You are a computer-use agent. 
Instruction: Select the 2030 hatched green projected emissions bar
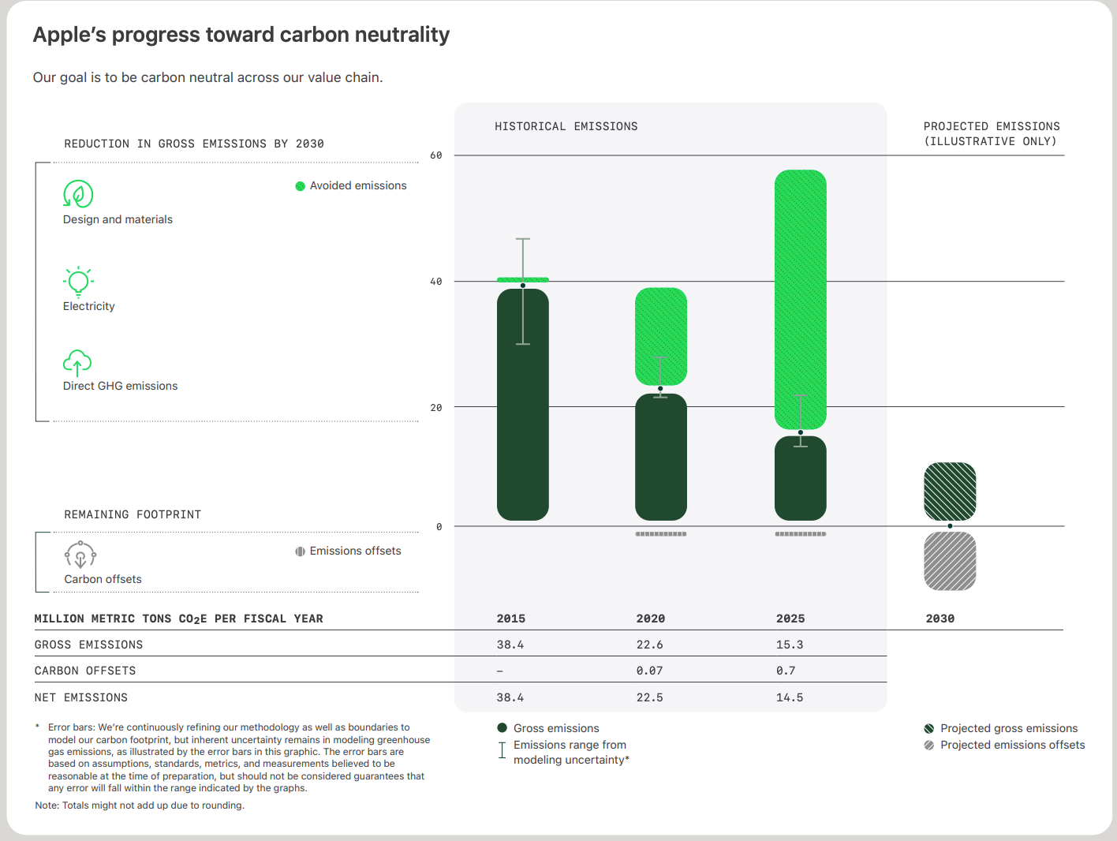950,492
